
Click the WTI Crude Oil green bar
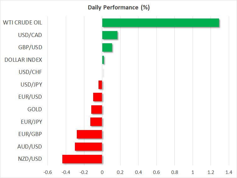[161, 23]
